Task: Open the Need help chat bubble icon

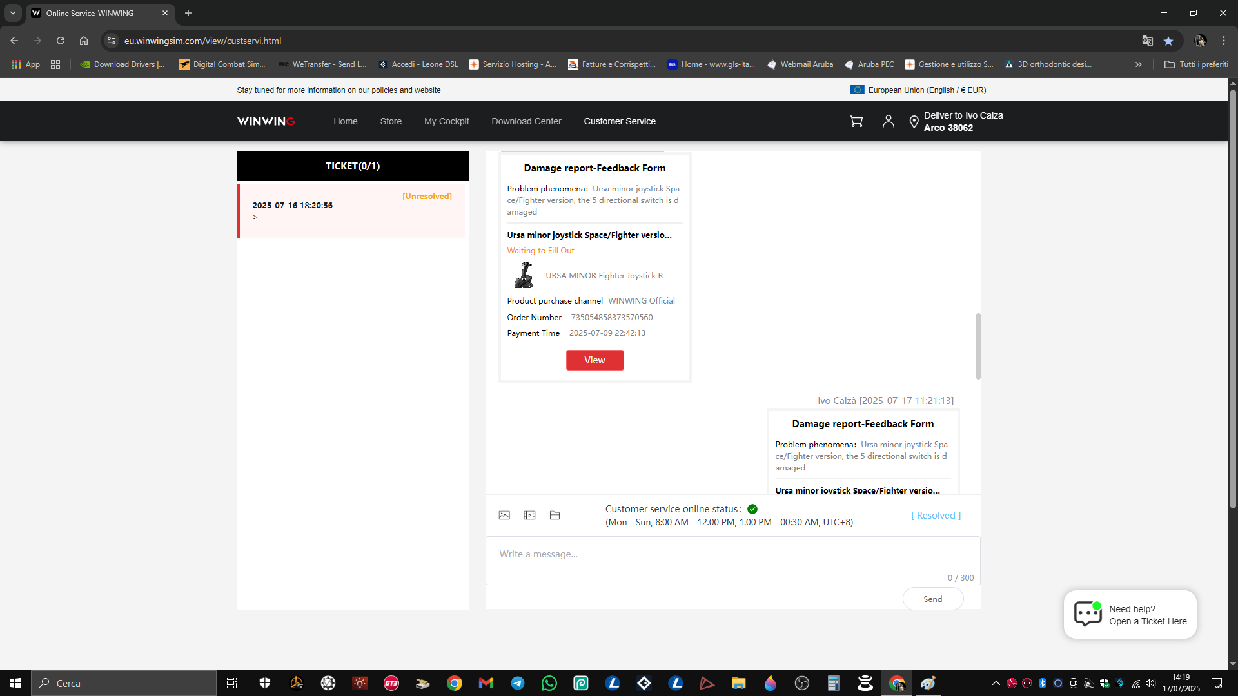Action: tap(1088, 614)
